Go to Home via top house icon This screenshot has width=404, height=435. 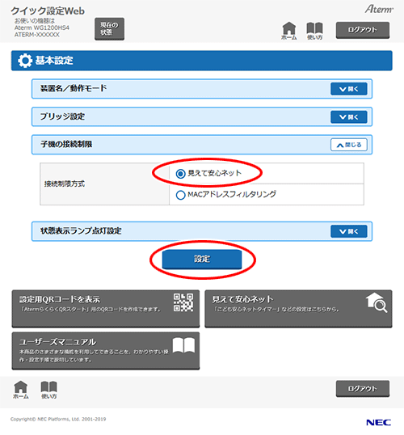coord(289,31)
